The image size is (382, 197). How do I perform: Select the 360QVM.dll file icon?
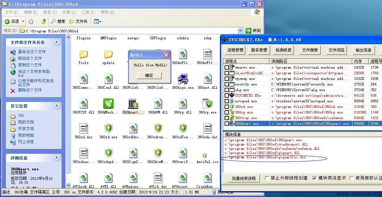coord(158,104)
